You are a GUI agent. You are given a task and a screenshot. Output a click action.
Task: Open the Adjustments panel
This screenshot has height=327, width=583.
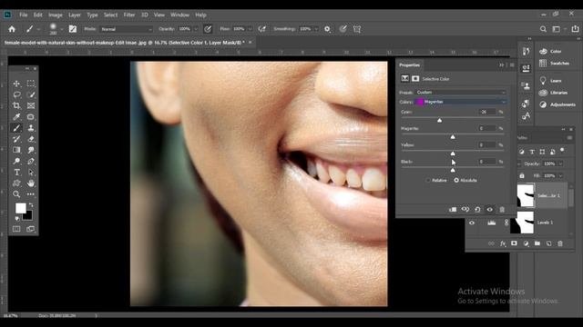[x=557, y=104]
